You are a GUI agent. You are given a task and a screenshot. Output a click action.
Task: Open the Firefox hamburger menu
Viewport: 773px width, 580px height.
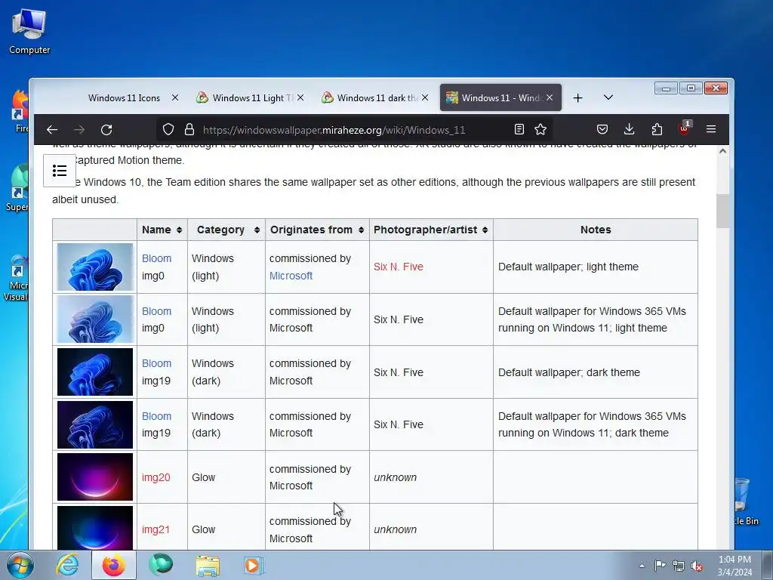point(711,129)
